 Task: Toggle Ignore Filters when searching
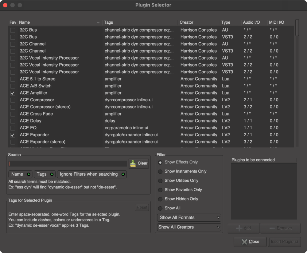92,174
